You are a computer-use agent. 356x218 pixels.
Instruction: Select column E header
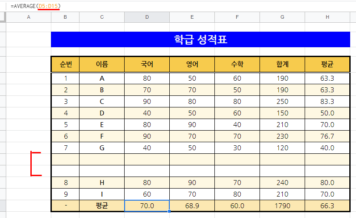point(192,17)
